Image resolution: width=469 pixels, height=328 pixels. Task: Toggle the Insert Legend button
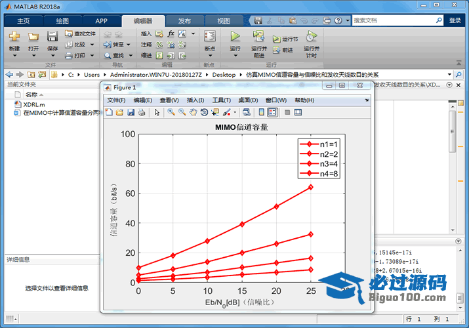(x=272, y=112)
